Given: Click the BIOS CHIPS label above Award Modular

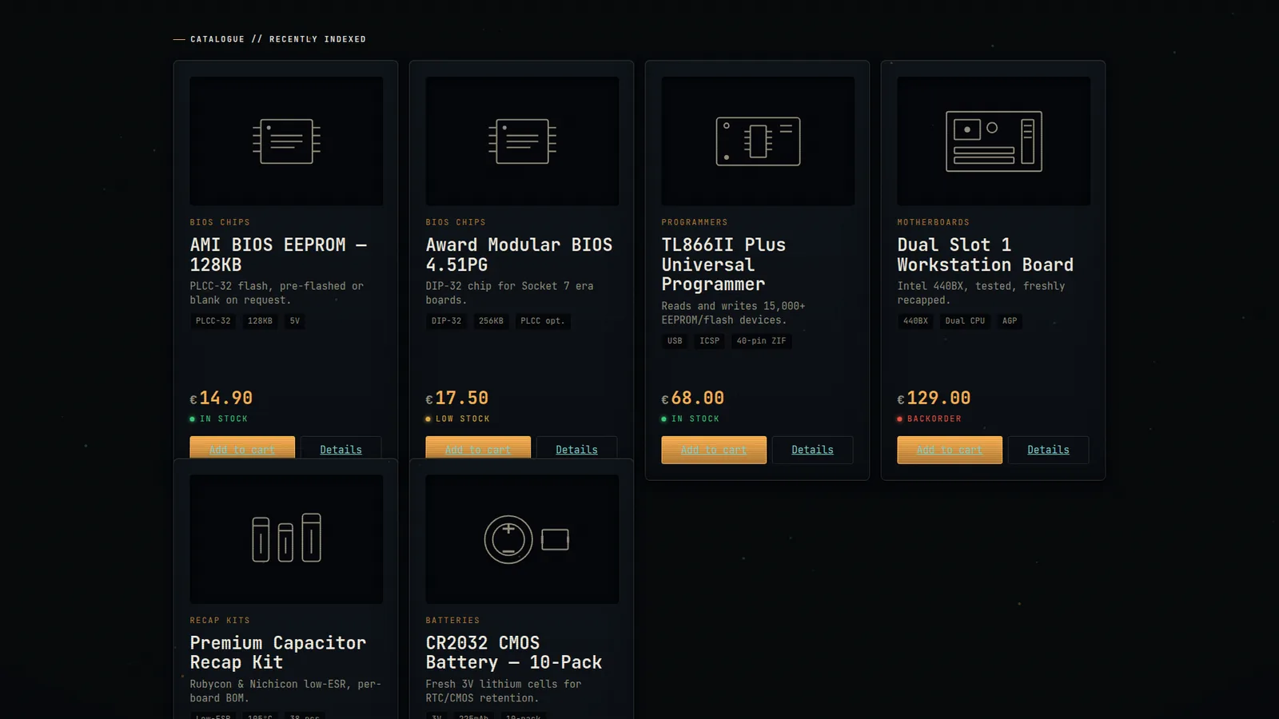Looking at the screenshot, I should (x=456, y=222).
